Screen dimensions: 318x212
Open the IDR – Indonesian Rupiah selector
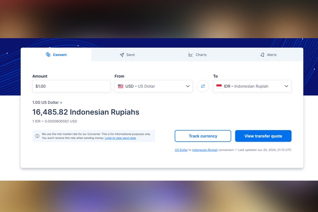pyautogui.click(x=252, y=86)
